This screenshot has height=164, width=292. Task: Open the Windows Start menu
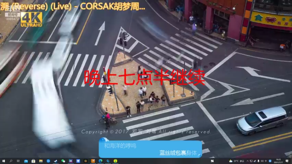pos(3,161)
